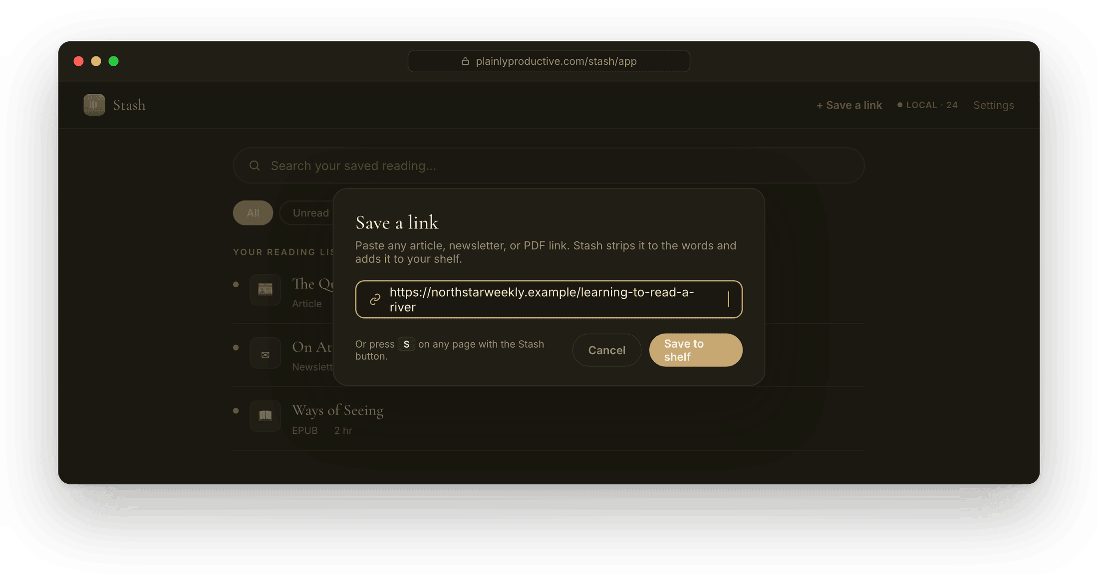Click the unread dot beside On At… item
The width and height of the screenshot is (1098, 582).
tap(236, 348)
